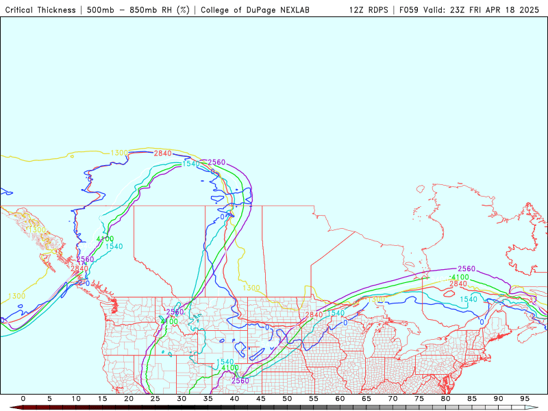Click purple 2560 label near the Oklahoma panhandle
This screenshot has width=548, height=411.
pos(240,380)
